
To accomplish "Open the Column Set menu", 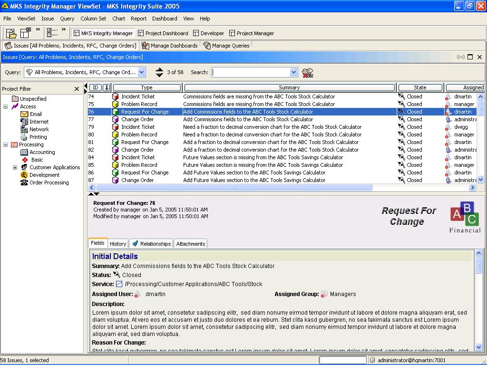I will [93, 19].
